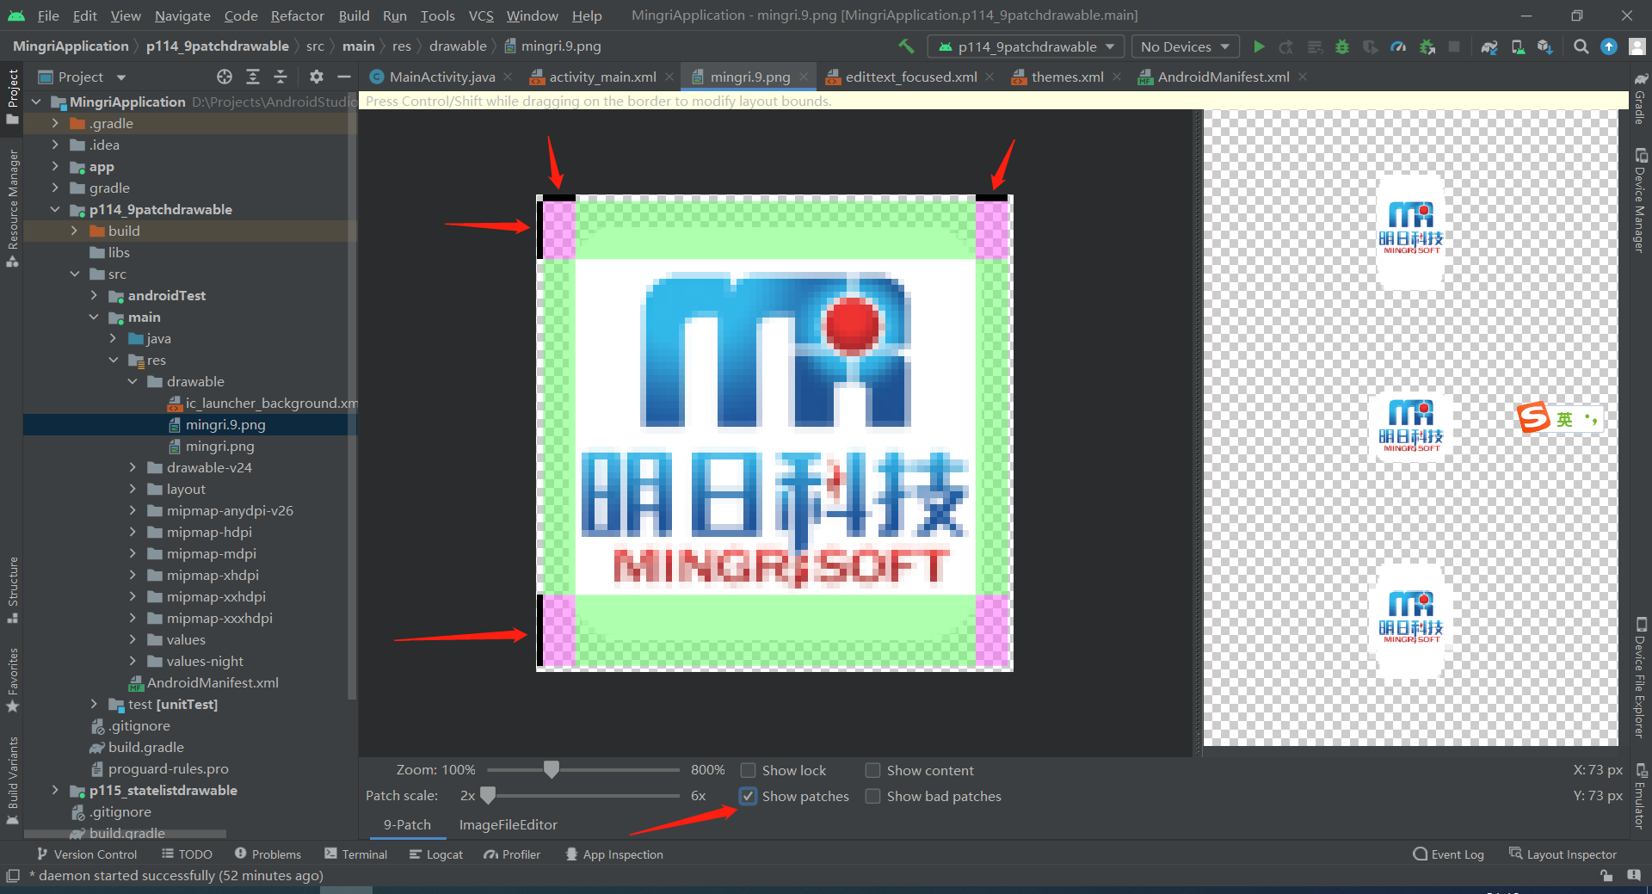Click the Zoom slider handle

[x=552, y=769]
